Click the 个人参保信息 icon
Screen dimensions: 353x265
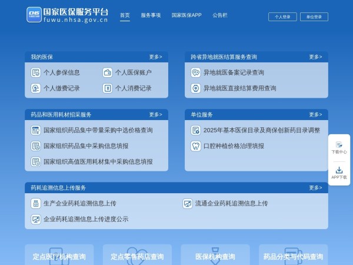[35, 72]
